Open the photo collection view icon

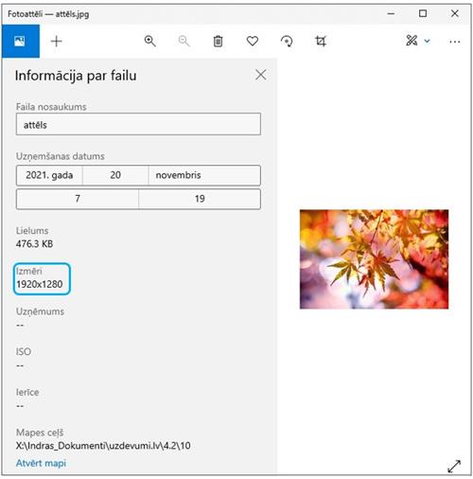[20, 42]
